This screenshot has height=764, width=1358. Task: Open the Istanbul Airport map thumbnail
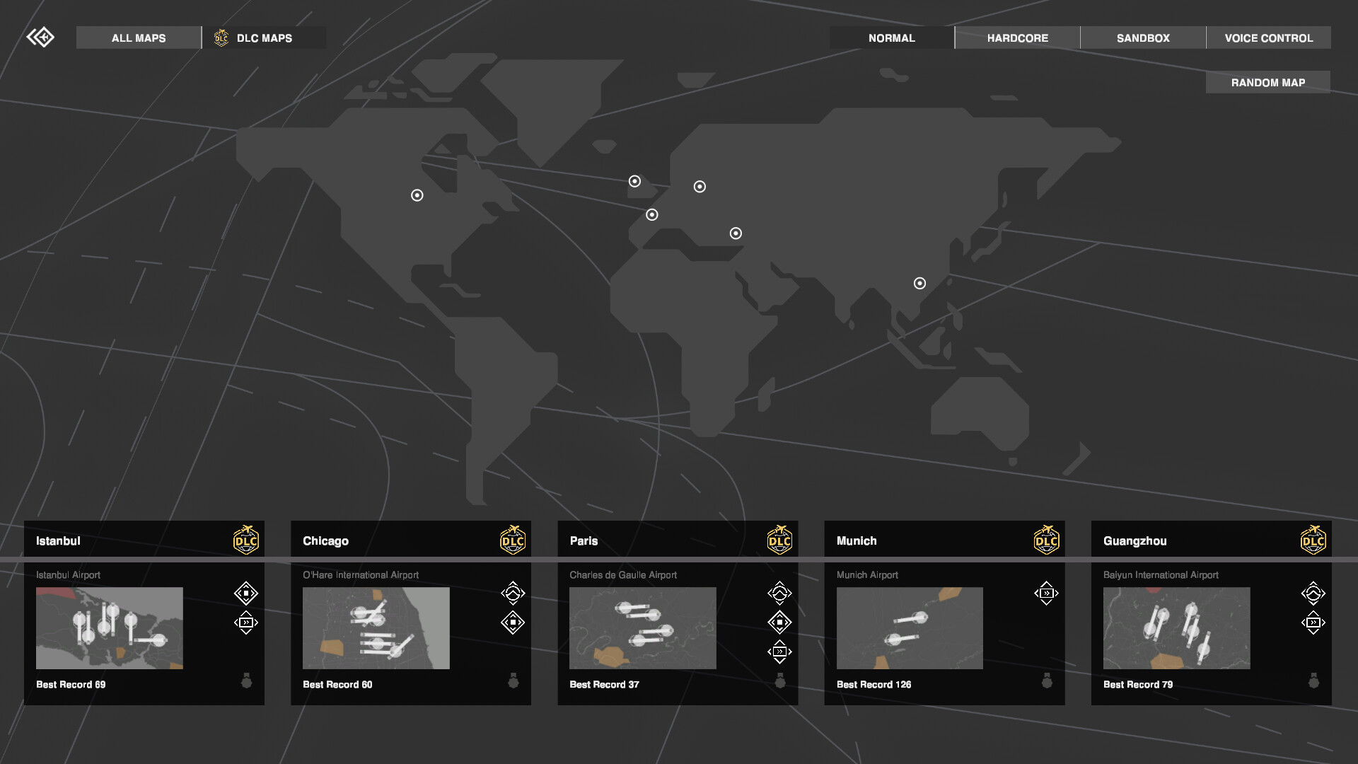click(110, 628)
